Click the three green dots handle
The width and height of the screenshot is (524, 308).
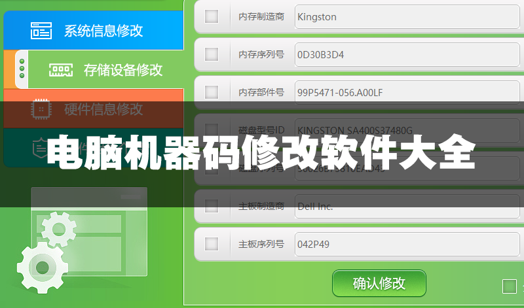22,69
